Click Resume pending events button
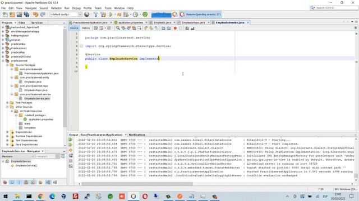Viewport: 359px width, 201px height. click(x=200, y=15)
